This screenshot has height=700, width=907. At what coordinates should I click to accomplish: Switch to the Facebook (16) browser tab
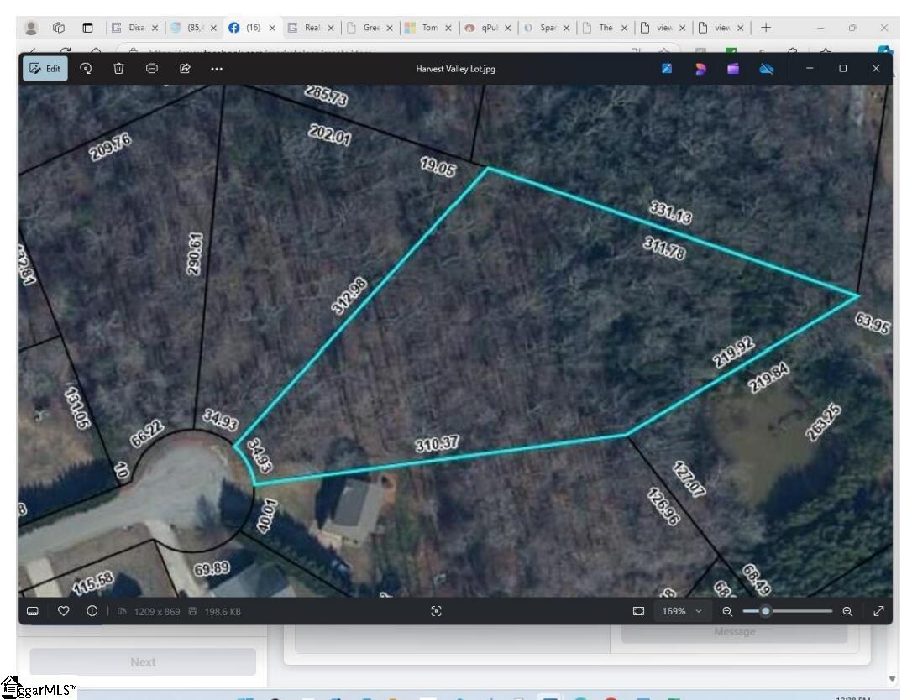(x=252, y=28)
